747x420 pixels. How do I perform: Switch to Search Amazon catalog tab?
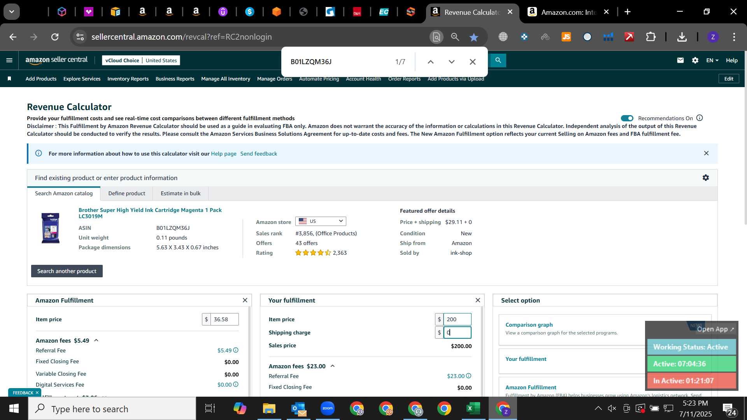(64, 193)
